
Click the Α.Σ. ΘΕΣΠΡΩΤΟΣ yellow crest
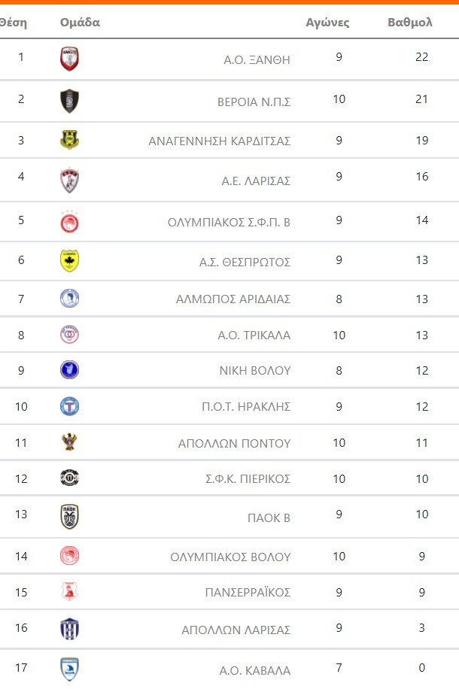[69, 260]
